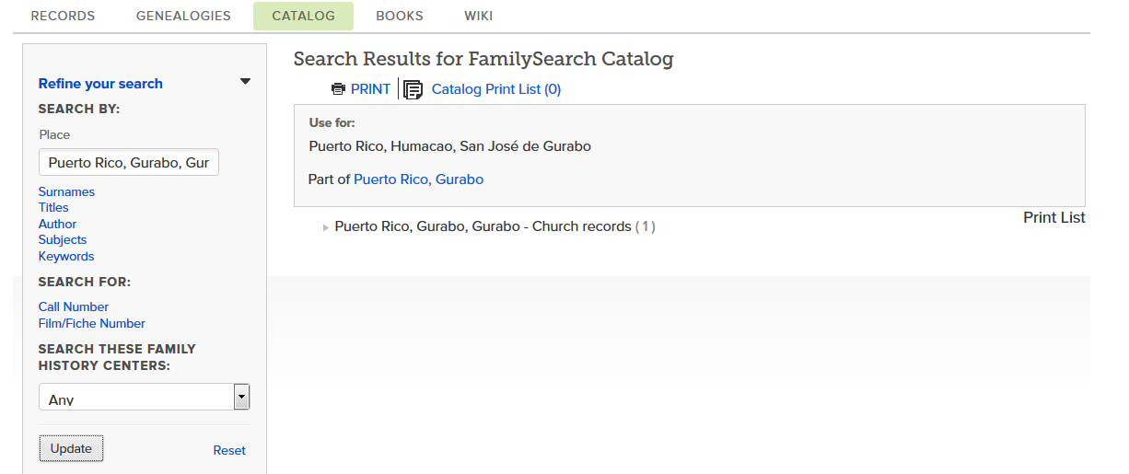Open the Genealogies tab
Image resolution: width=1129 pixels, height=474 pixels.
183,16
